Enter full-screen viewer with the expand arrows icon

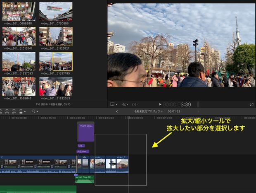coord(252,104)
